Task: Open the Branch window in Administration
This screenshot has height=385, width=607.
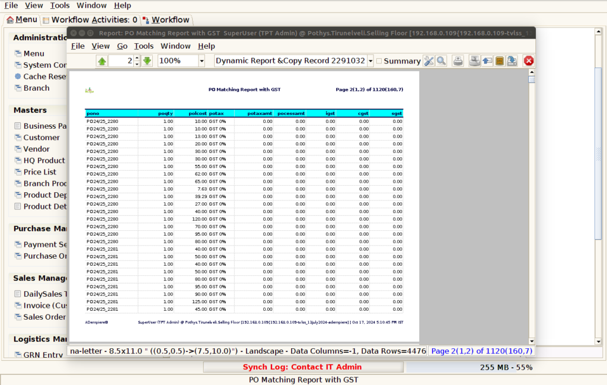Action: (32, 88)
